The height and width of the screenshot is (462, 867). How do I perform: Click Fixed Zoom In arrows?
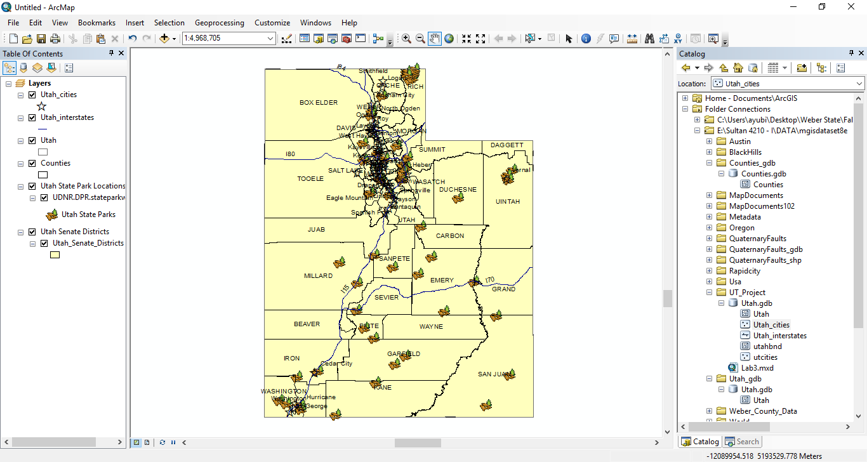[467, 39]
